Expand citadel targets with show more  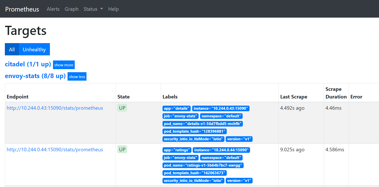(x=64, y=65)
